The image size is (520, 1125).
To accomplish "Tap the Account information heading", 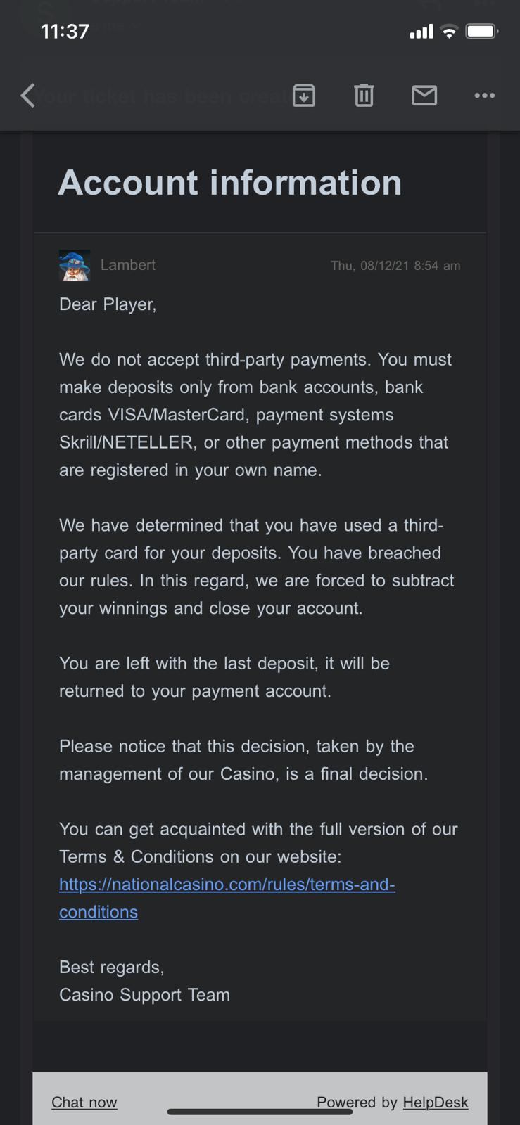I will coord(229,183).
